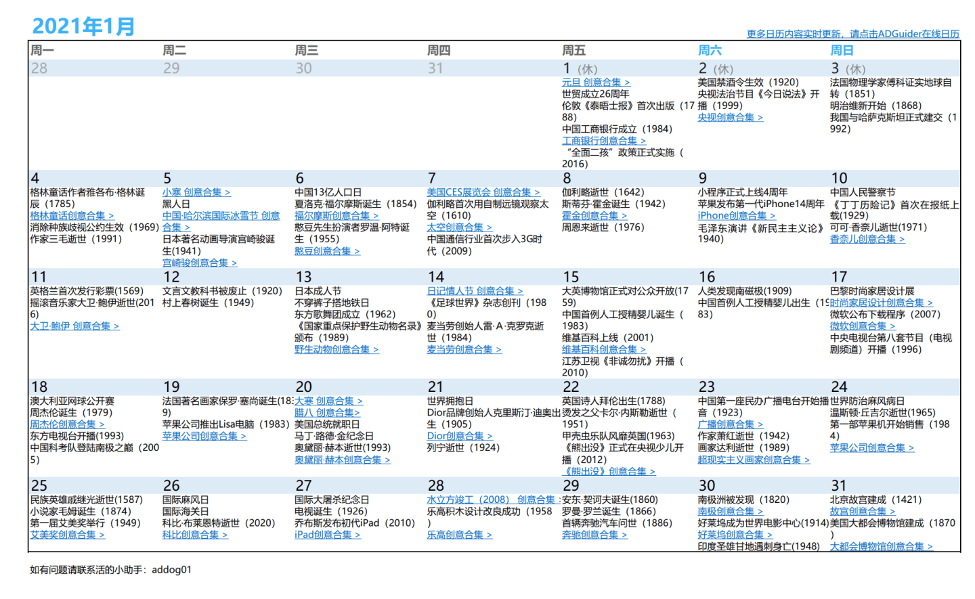The image size is (975, 599).
Task: Open the 工商银行创意合集 link
Action: [604, 141]
